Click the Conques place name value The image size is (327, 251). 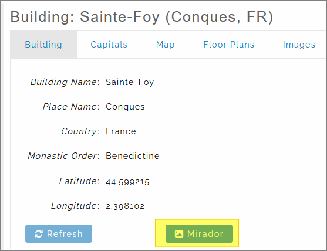pyautogui.click(x=125, y=107)
